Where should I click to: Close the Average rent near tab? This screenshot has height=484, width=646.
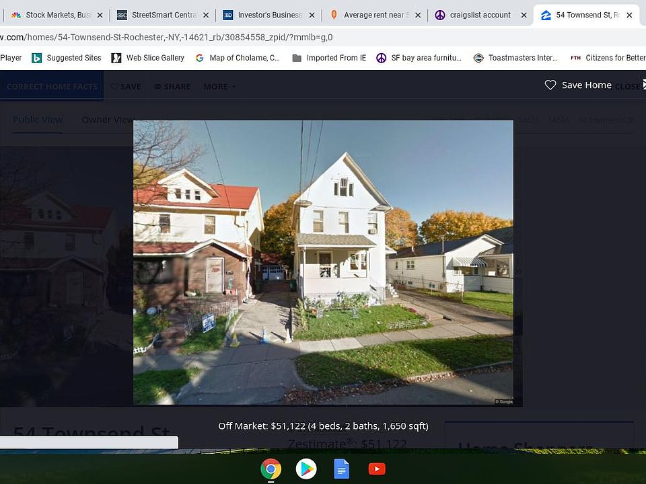[418, 15]
